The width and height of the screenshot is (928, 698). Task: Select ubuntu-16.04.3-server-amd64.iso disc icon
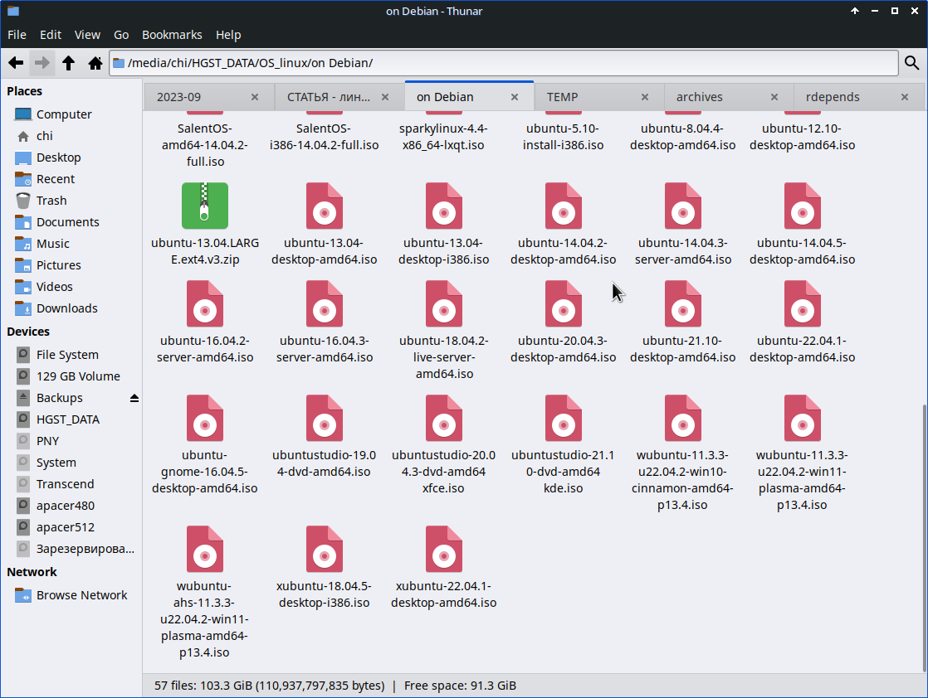click(325, 303)
